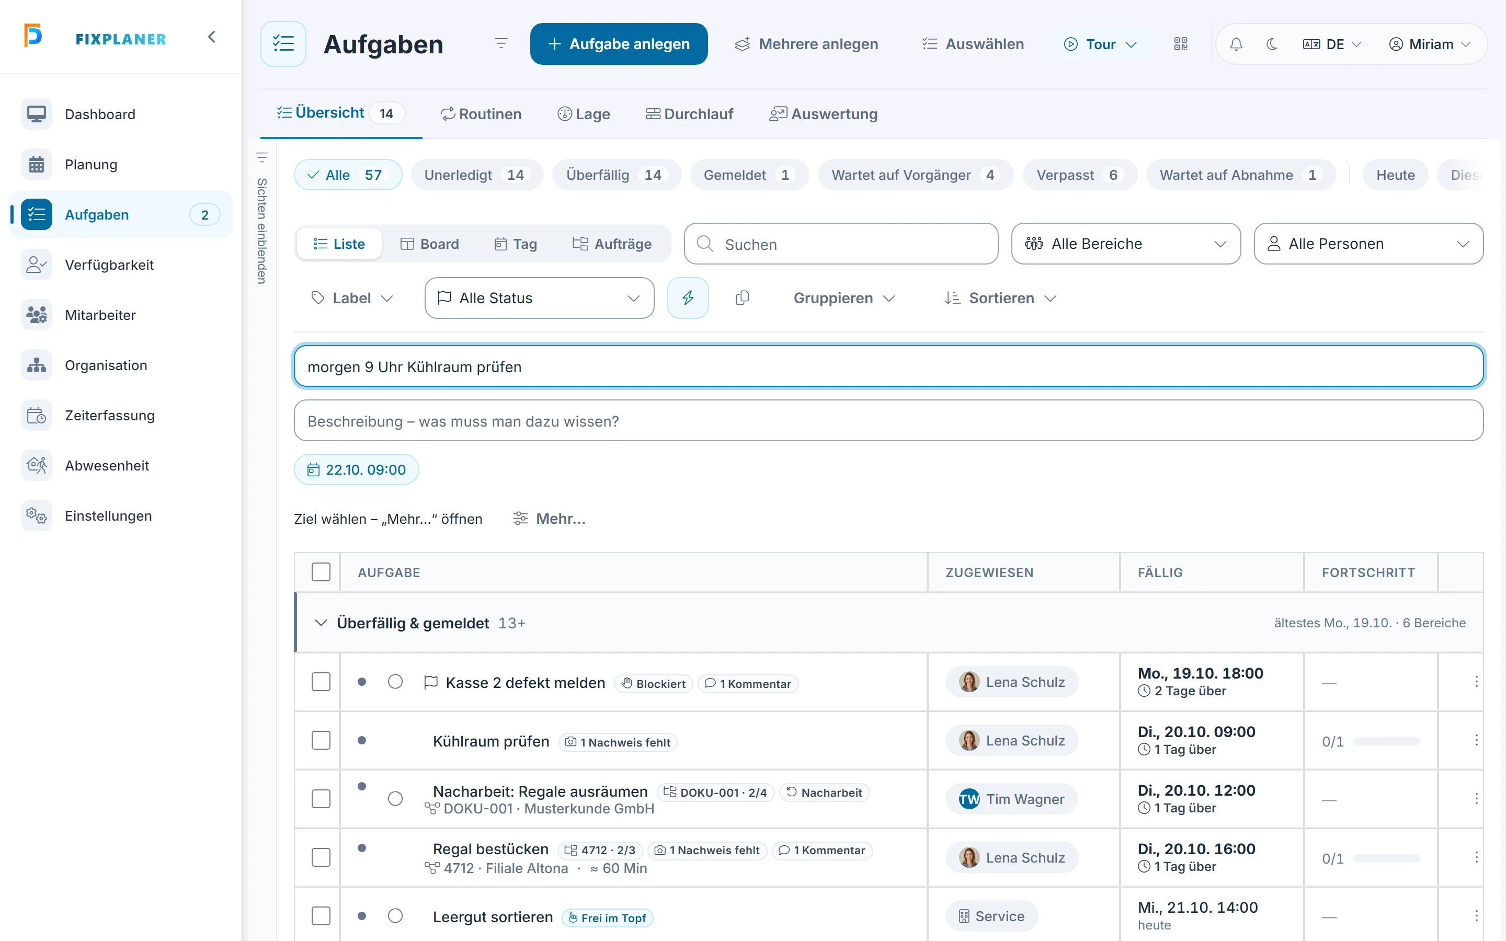1506x941 pixels.
Task: Check the Regal bestücken row checkbox
Action: 321,857
